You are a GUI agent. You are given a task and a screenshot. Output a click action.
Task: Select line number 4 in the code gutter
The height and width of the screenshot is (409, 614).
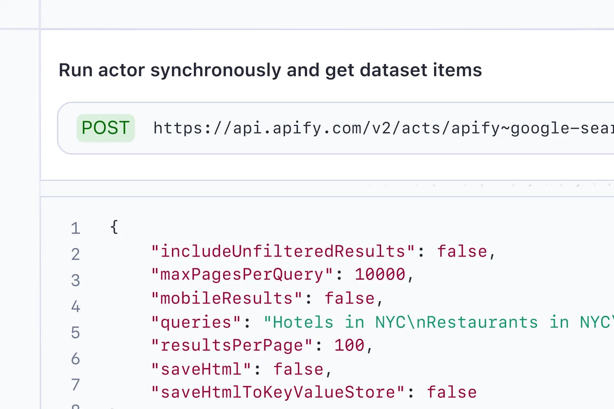(76, 306)
